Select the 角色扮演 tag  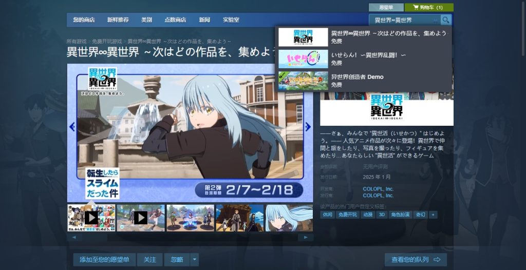(x=400, y=215)
